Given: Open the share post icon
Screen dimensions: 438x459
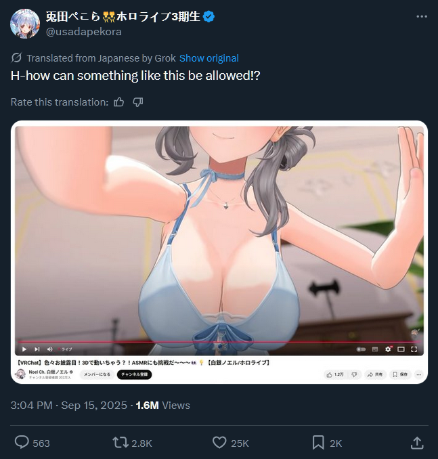Looking at the screenshot, I should (417, 443).
